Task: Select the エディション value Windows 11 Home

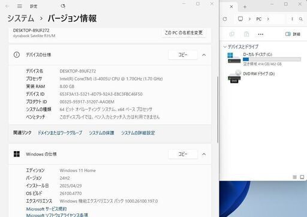Action: pyautogui.click(x=77, y=170)
